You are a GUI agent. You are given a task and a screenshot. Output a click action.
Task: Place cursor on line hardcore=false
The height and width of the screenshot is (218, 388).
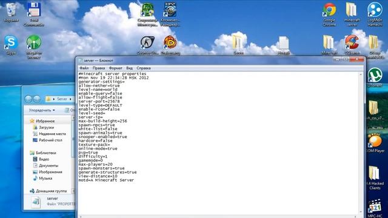point(96,140)
